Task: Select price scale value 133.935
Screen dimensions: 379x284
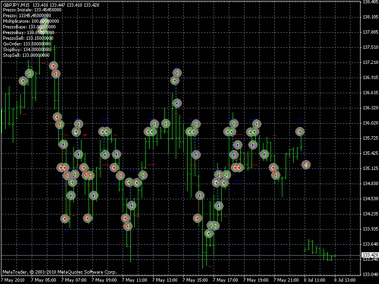Action: 370,229
